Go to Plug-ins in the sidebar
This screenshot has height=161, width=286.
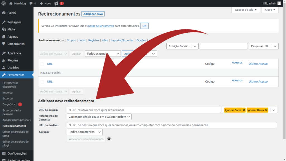(13, 60)
